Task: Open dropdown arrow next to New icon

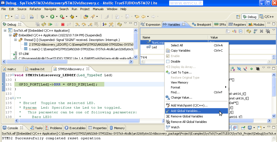Action: [12, 17]
